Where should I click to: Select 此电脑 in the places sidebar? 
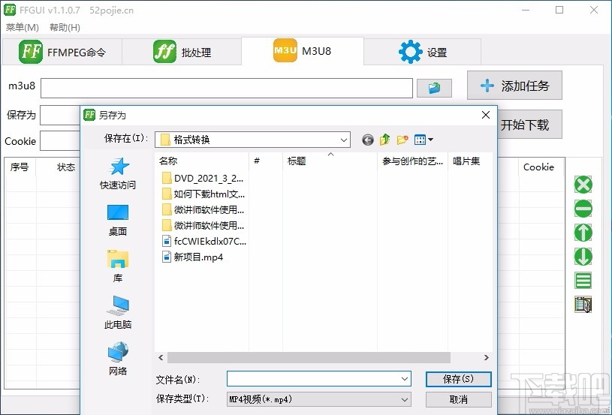click(118, 313)
